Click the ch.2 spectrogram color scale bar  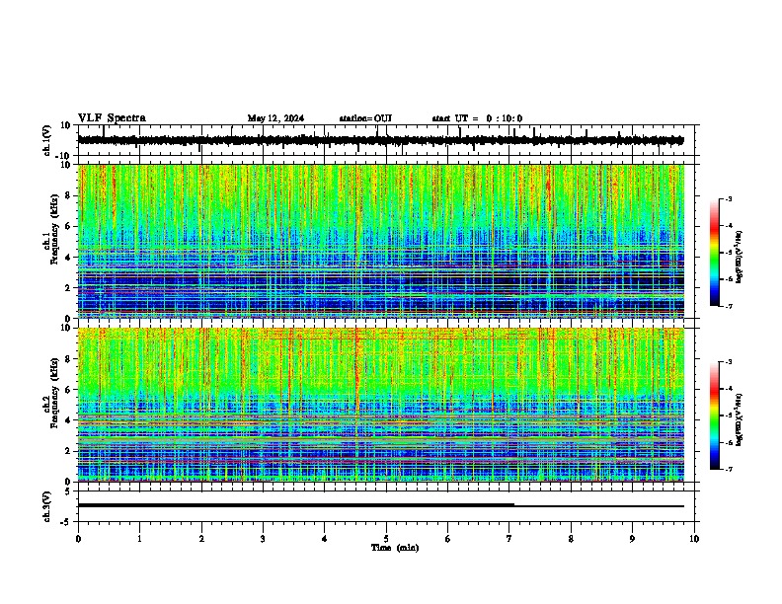coord(715,415)
